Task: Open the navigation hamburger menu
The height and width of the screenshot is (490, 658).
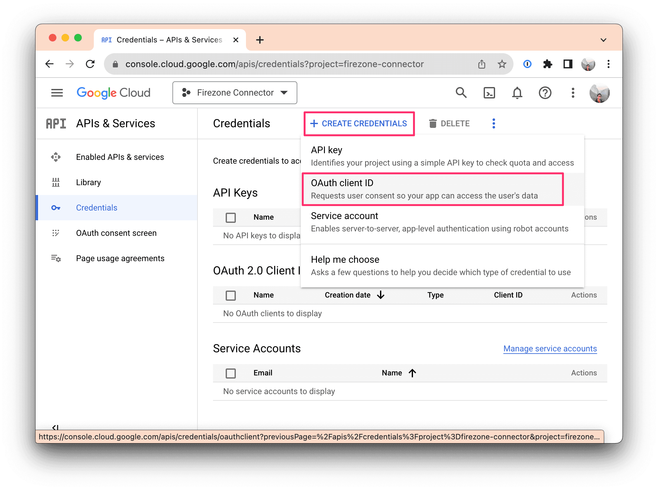Action: click(57, 93)
